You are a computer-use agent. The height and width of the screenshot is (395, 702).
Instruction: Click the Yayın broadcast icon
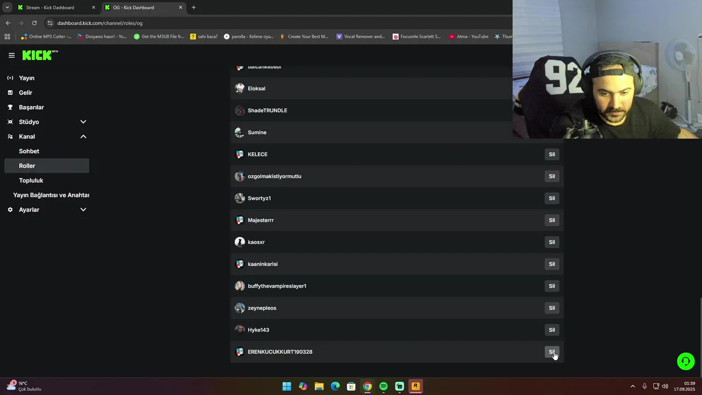(10, 78)
